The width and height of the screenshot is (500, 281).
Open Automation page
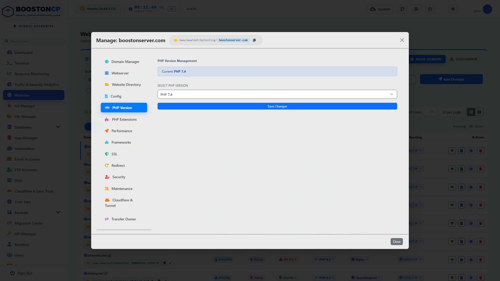click(x=34, y=149)
